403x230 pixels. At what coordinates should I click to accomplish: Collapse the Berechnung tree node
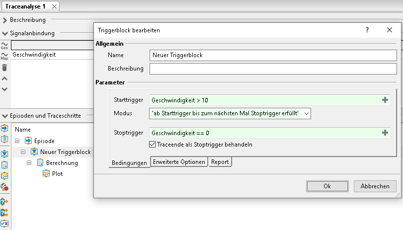[29, 162]
